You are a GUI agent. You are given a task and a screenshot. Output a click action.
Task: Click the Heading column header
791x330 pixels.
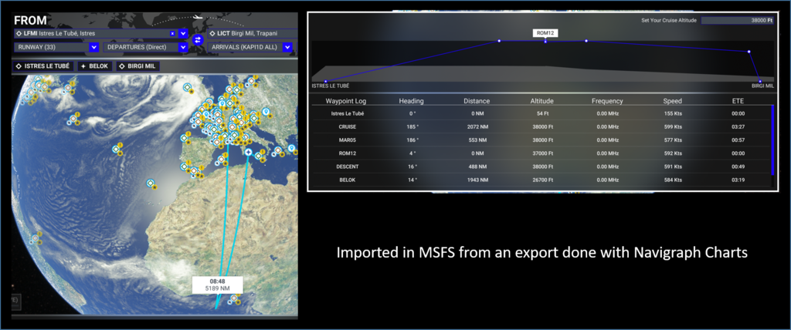point(411,101)
